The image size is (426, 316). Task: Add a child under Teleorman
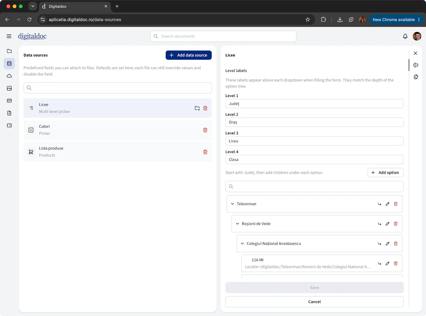pyautogui.click(x=380, y=204)
